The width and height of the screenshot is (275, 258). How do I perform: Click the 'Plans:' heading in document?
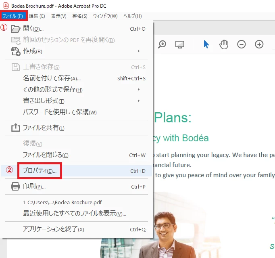click(x=173, y=117)
